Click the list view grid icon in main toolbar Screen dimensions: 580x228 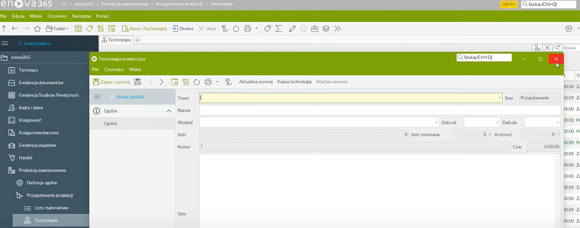point(78,28)
